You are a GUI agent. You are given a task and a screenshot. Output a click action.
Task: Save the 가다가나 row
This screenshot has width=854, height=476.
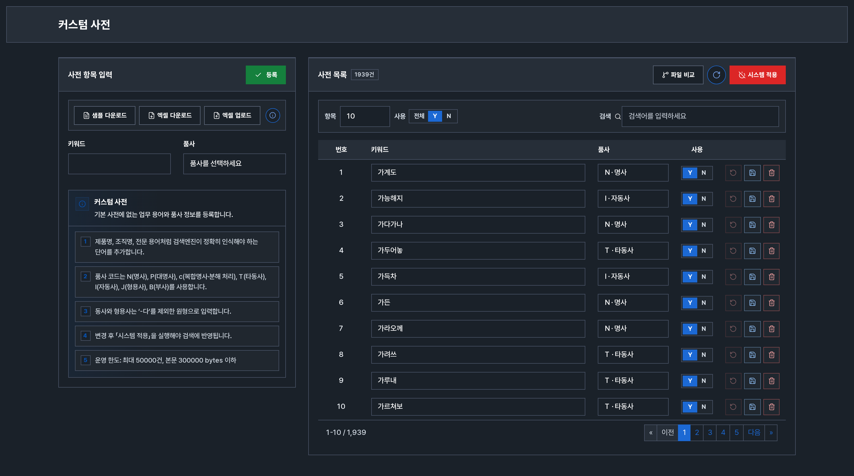[752, 224]
